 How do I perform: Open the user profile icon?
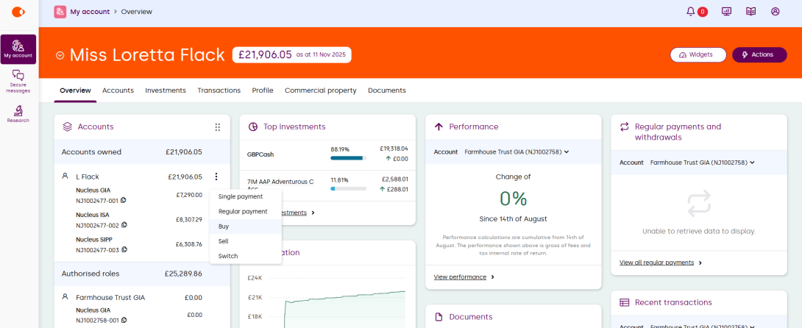point(775,12)
